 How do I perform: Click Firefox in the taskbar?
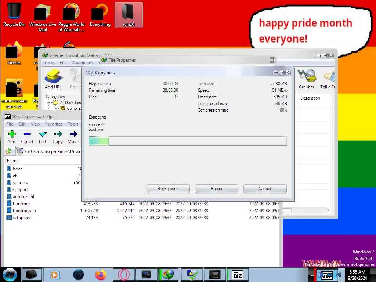click(x=101, y=275)
